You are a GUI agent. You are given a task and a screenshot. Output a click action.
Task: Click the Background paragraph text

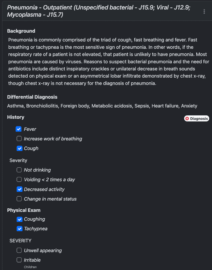click(x=108, y=61)
